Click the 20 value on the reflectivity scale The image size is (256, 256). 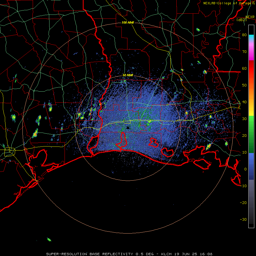click(244, 136)
